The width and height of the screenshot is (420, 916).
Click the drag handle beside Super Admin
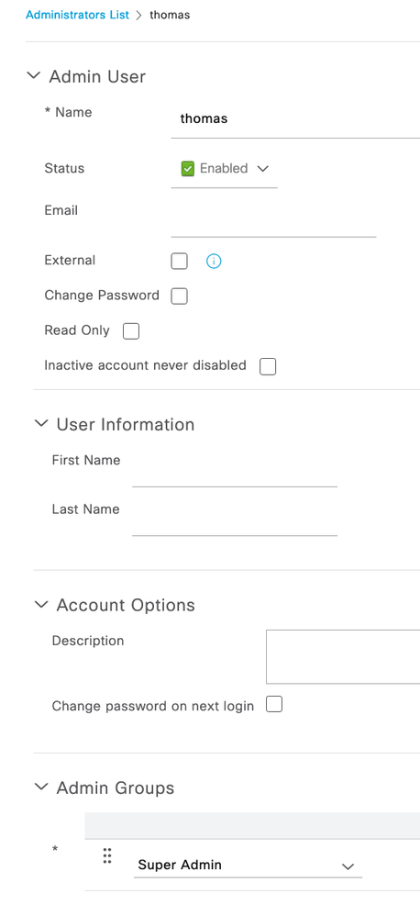pyautogui.click(x=107, y=855)
